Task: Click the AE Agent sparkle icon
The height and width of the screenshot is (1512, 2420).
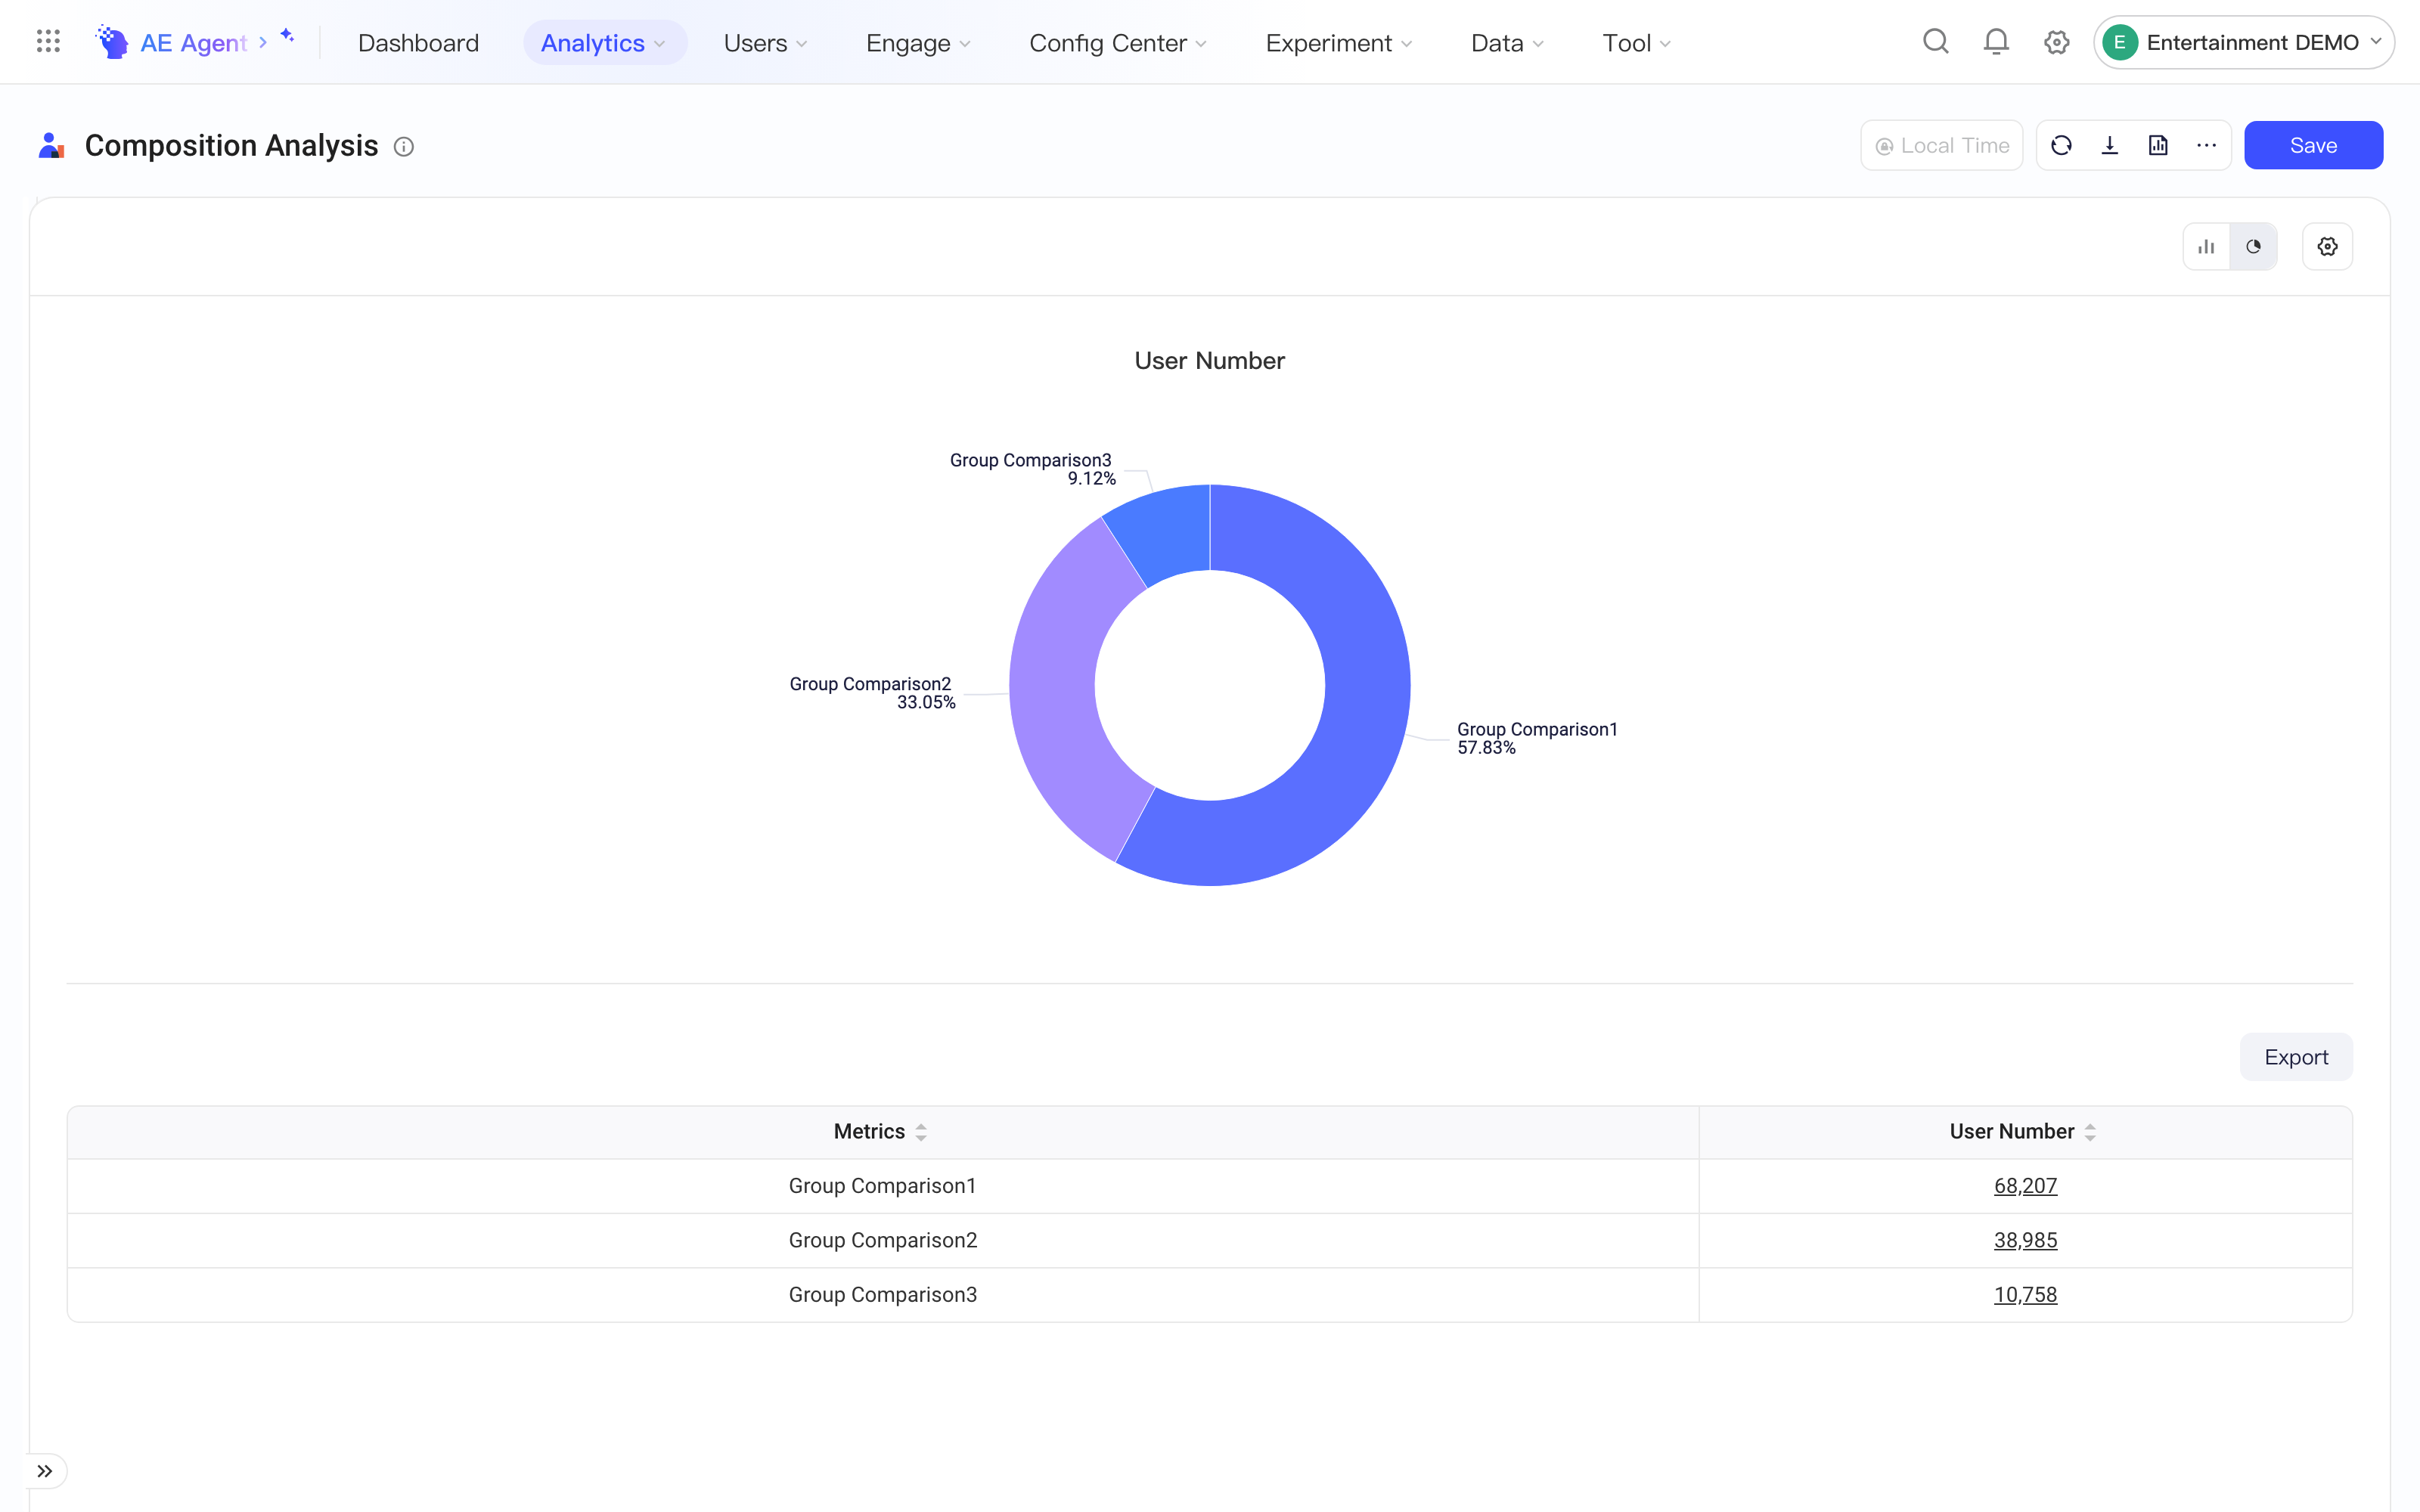Action: pos(287,36)
